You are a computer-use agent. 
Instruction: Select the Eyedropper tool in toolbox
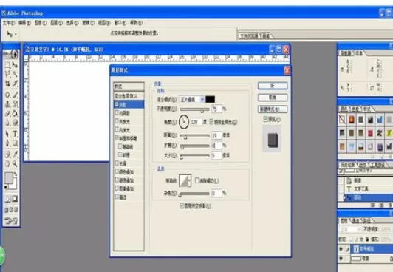click(15, 154)
